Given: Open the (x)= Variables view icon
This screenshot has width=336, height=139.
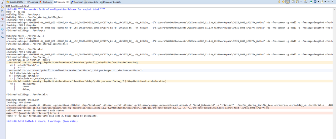Looking at the screenshot, I should 2,33.
